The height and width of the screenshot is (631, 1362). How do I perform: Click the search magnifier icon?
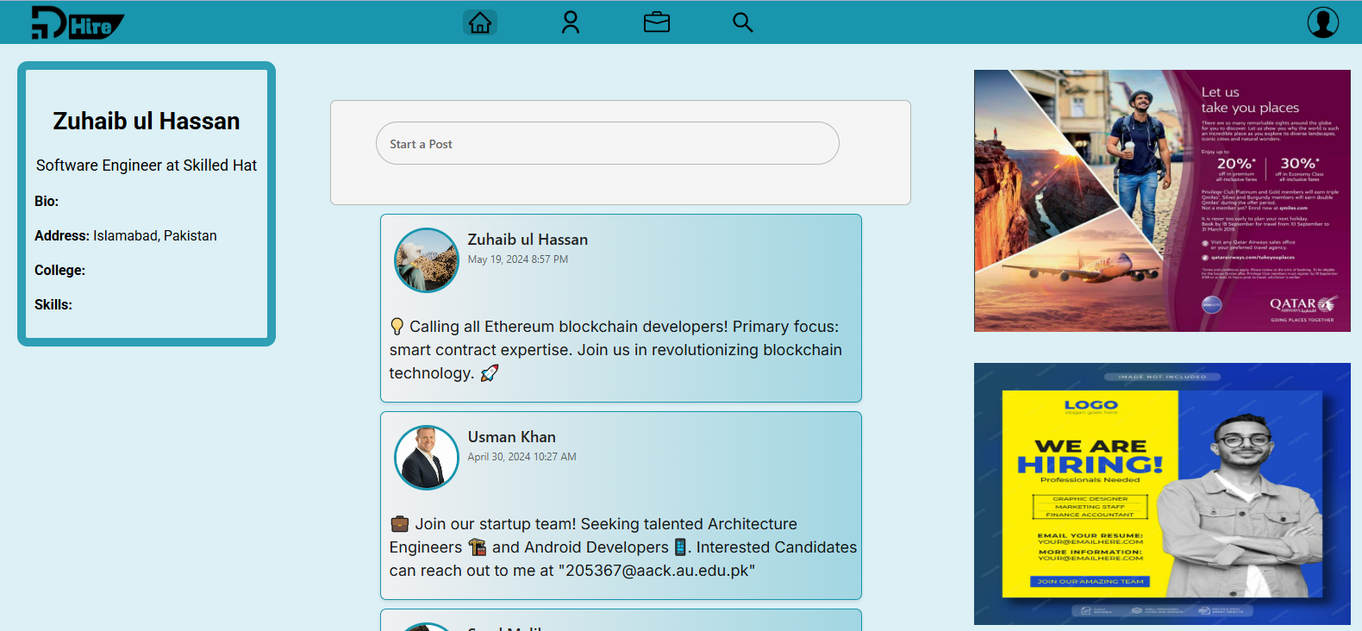tap(743, 22)
